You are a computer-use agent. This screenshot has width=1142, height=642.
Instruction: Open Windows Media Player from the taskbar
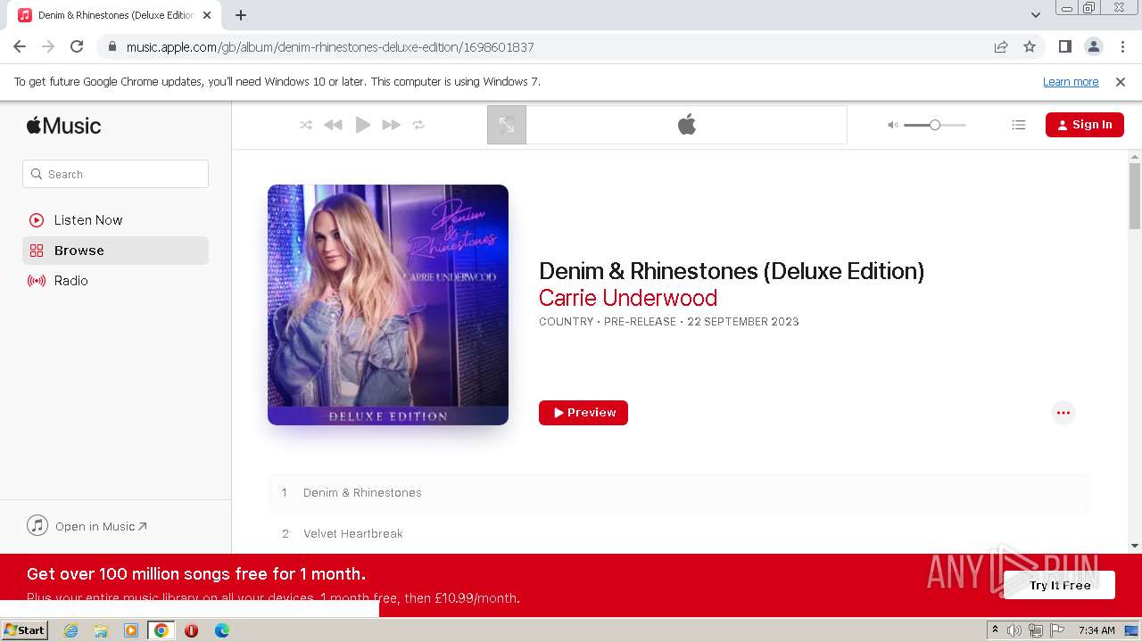point(131,630)
